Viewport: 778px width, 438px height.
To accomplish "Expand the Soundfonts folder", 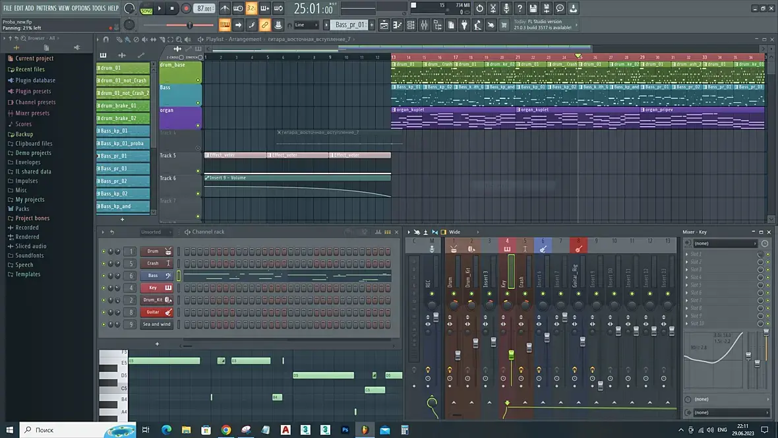I will tap(29, 256).
